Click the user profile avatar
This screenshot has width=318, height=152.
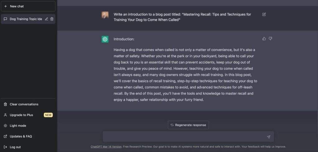105,15
